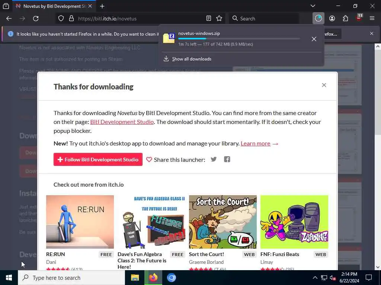This screenshot has height=285, width=381.
Task: Open the Sort the Court! thumbnail
Action: (x=223, y=222)
